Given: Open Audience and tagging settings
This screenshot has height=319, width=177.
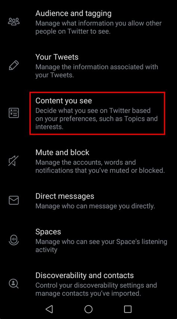Looking at the screenshot, I should coord(88,22).
